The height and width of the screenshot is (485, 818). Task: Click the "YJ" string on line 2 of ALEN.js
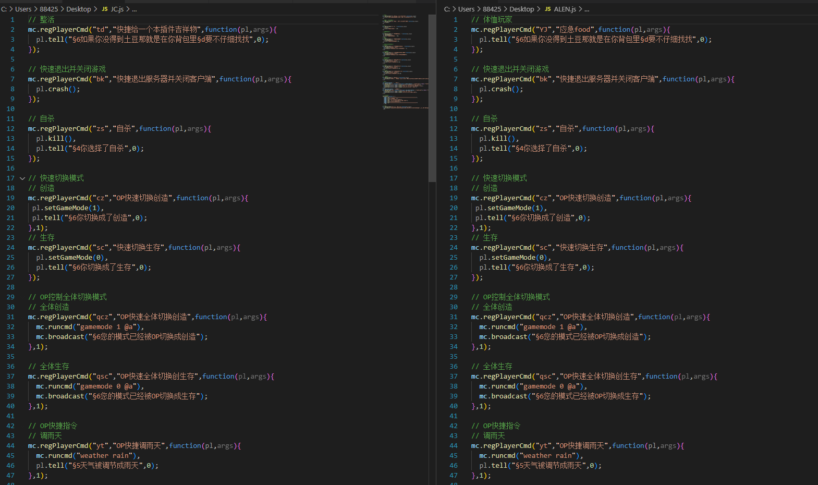(x=543, y=30)
